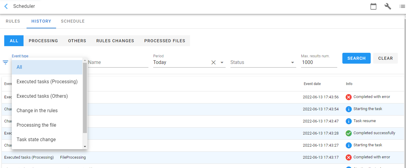Click the Scheduler title text
The width and height of the screenshot is (406, 168).
[x=24, y=6]
